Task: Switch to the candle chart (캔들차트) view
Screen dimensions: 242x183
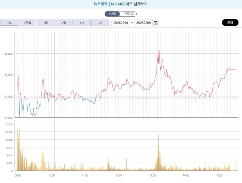Action: 128,14
